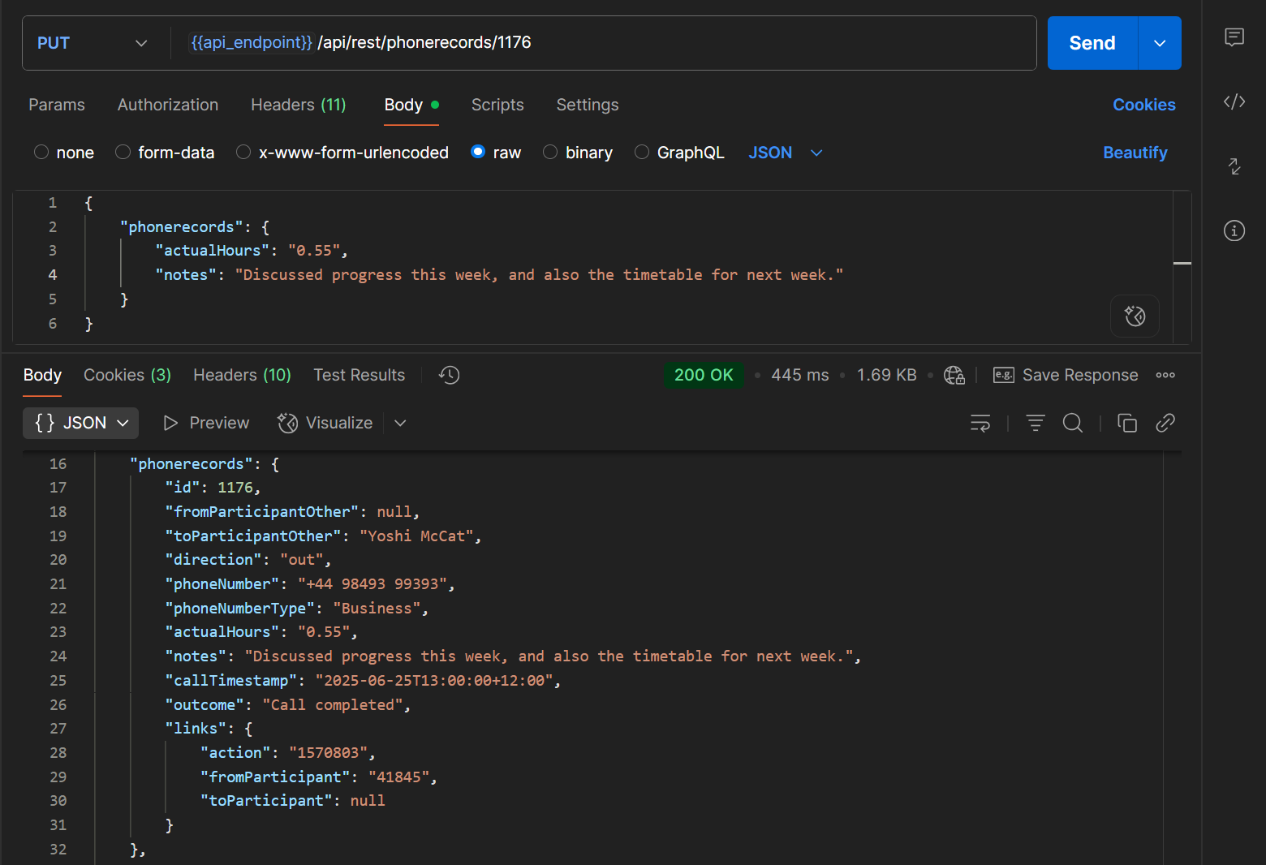1266x865 pixels.
Task: Click the network globe lock icon
Action: tap(954, 375)
